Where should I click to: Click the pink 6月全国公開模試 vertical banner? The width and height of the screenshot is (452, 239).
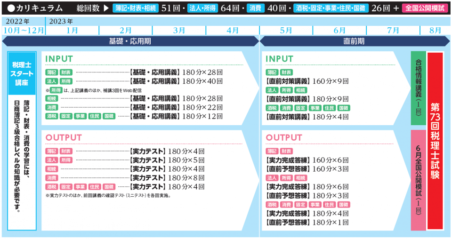(x=418, y=180)
